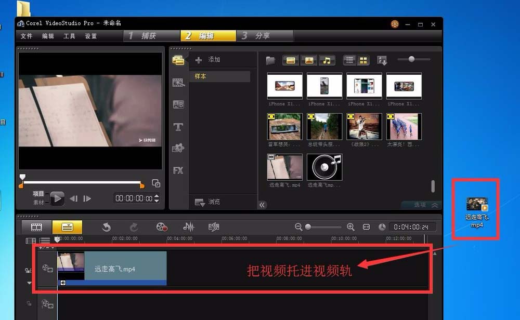Select the Transitions (AB) library icon

(178, 104)
